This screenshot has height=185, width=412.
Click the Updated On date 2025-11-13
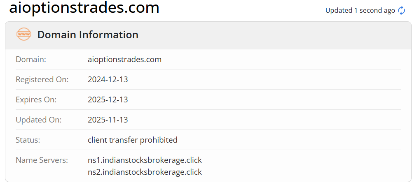coord(108,120)
